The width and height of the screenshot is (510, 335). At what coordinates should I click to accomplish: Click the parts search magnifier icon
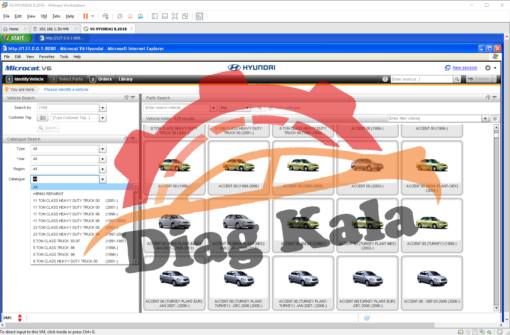click(260, 108)
